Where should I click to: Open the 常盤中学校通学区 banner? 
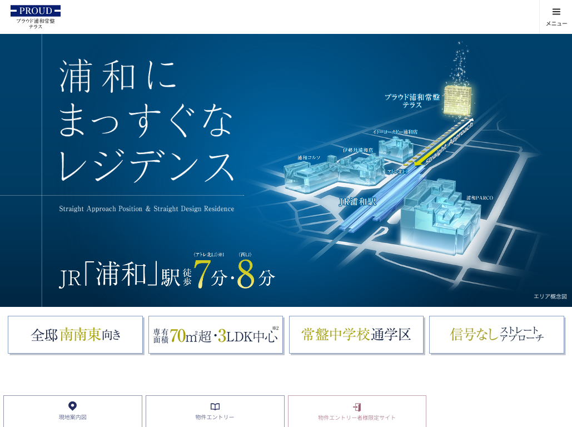pyautogui.click(x=356, y=335)
